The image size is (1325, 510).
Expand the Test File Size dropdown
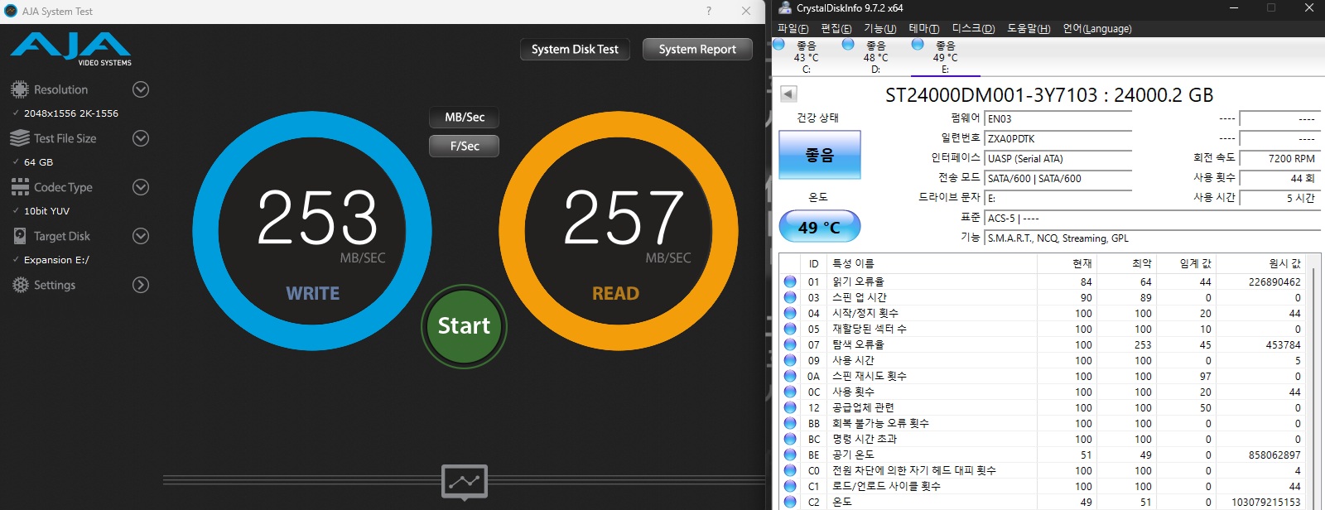(x=141, y=138)
